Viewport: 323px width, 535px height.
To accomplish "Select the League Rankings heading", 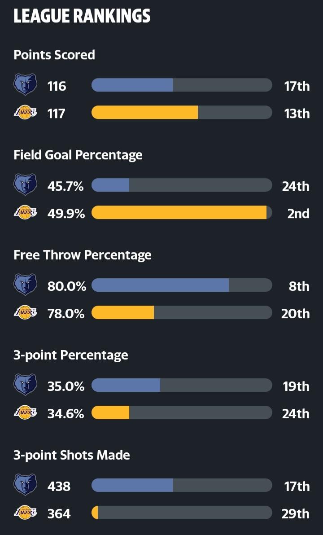I will (x=82, y=17).
